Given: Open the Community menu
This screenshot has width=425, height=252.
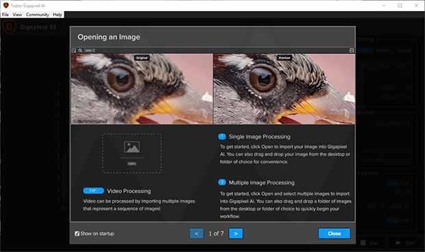Looking at the screenshot, I should (38, 14).
